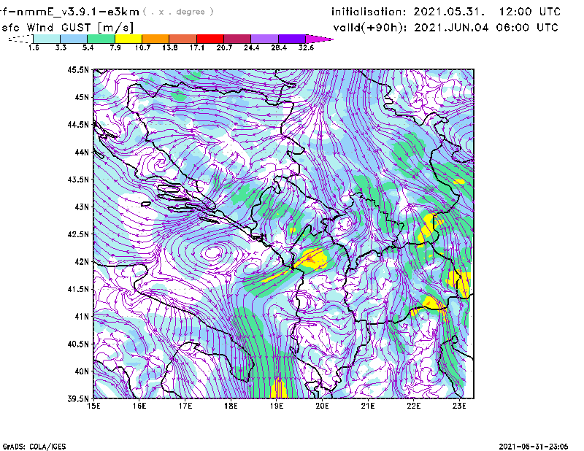
Task: Click the '22E' longitude label
Action: click(413, 406)
